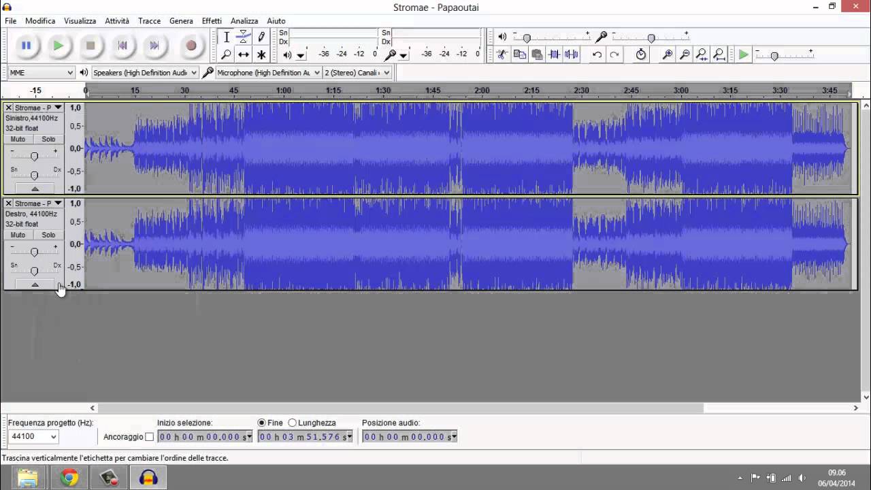Fit selection in window zoom icon

coord(702,54)
